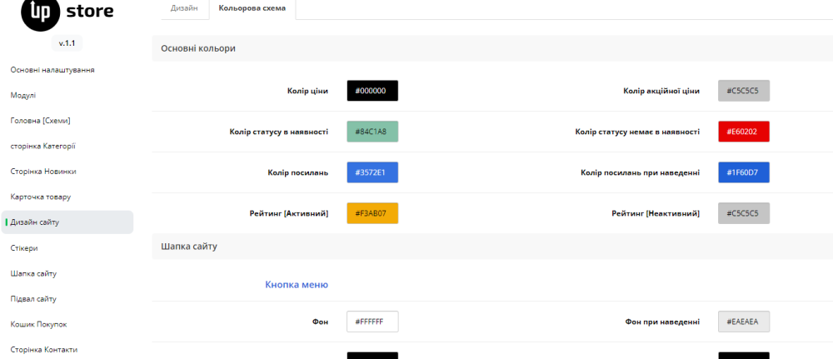The image size is (833, 359).
Task: Open Стікери sidebar item
Action: click(x=24, y=248)
